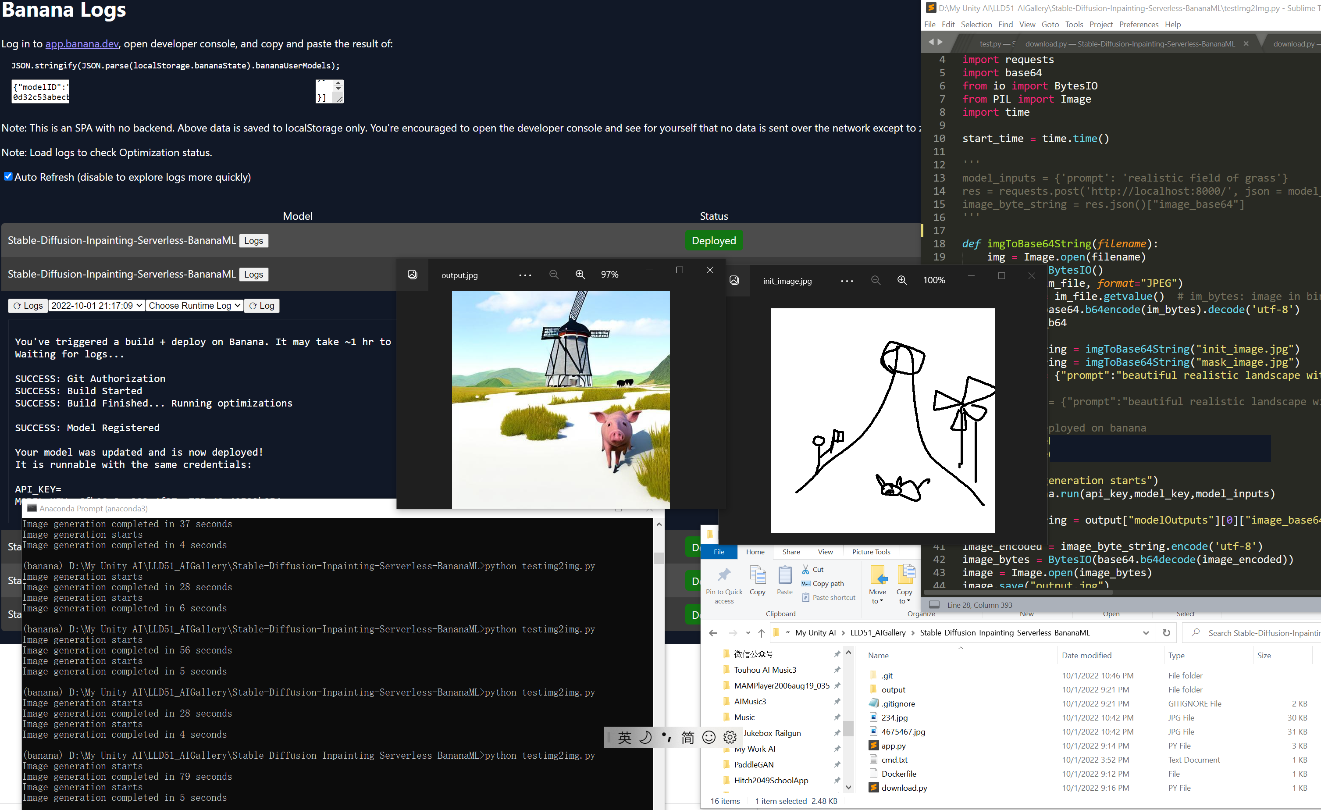Viewport: 1321px width, 810px height.
Task: Expand the Choose Runtime Log dropdown
Action: 195,306
